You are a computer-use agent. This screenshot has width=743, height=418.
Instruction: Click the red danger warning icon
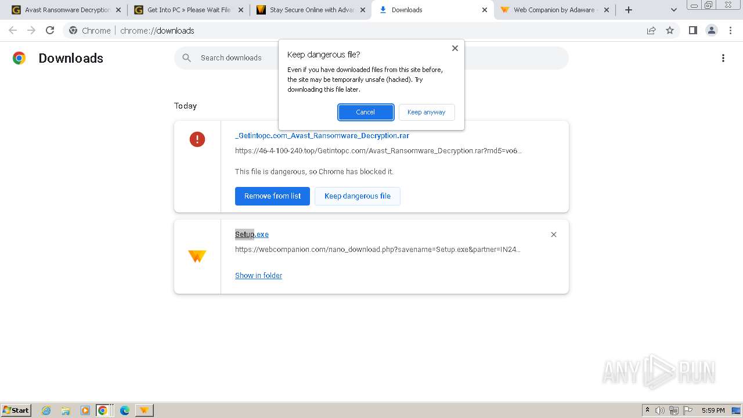(197, 139)
